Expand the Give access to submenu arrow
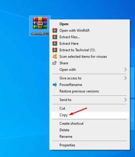 (125, 78)
